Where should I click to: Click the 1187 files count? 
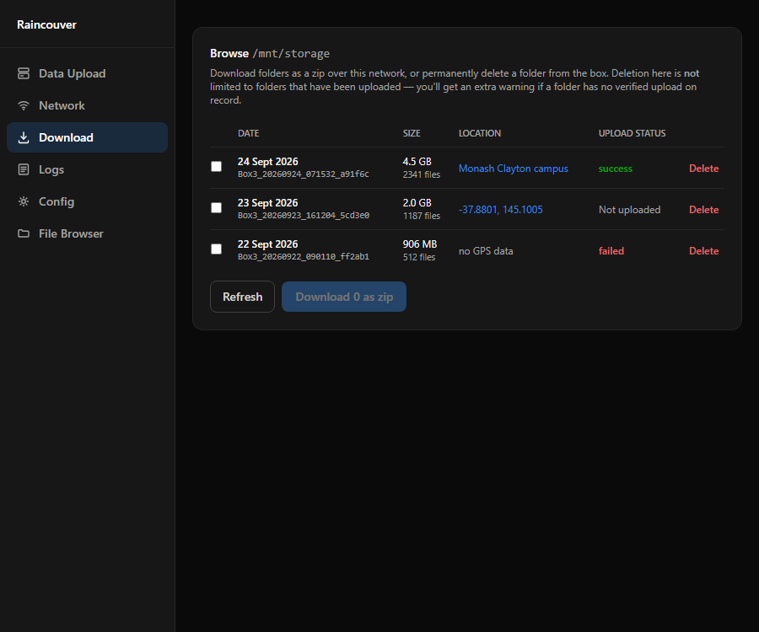tap(421, 216)
